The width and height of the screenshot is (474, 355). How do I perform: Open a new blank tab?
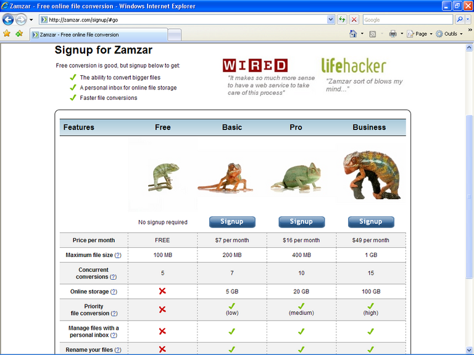pos(175,35)
